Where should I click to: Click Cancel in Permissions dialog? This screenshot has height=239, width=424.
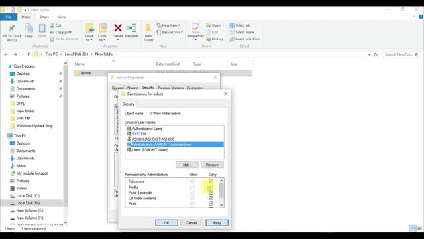(191, 223)
